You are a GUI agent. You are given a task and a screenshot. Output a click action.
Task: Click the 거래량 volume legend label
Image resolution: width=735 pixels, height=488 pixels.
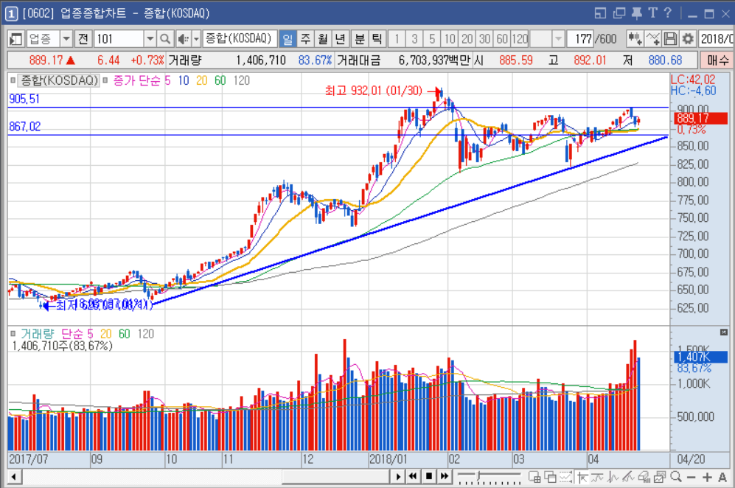click(x=38, y=334)
